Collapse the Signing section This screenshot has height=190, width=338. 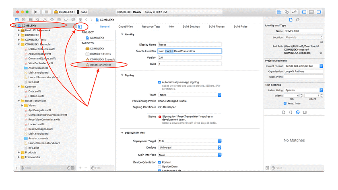click(122, 75)
